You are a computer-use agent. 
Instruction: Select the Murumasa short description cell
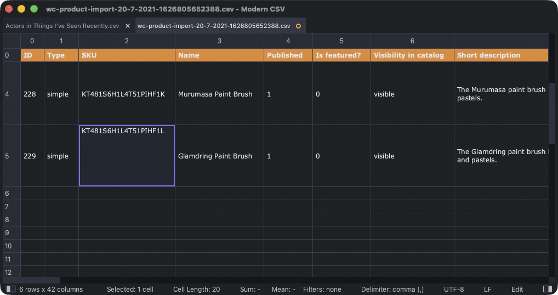(x=501, y=94)
